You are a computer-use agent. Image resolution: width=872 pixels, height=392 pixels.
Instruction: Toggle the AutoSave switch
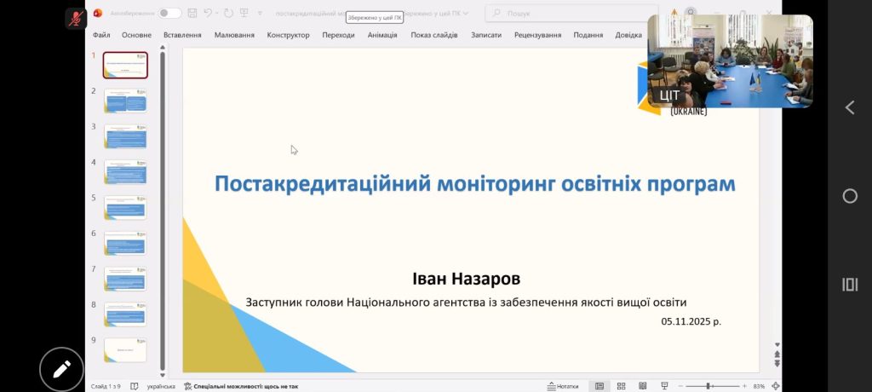(x=169, y=13)
